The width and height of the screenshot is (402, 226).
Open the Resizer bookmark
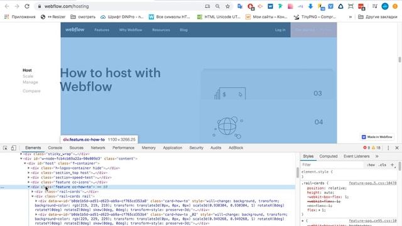coord(53,17)
